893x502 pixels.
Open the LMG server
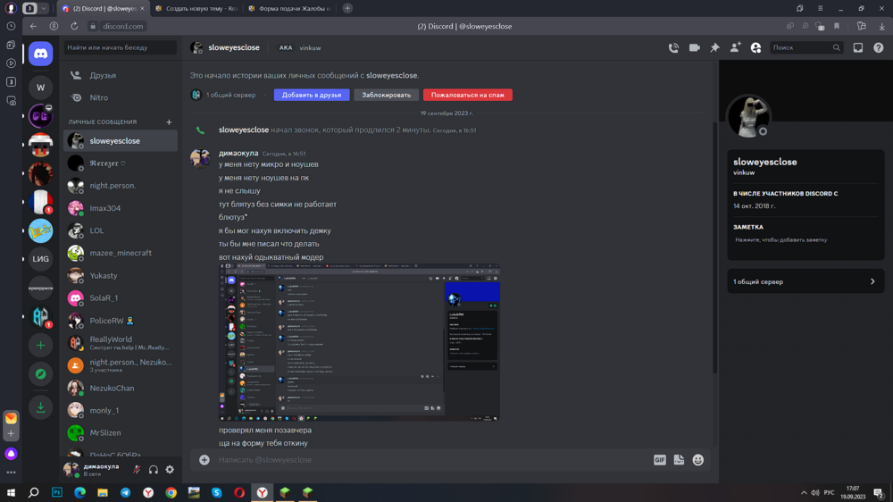pyautogui.click(x=40, y=259)
